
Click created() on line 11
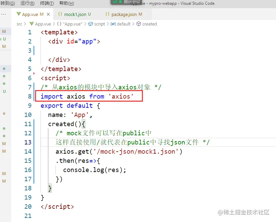(65, 124)
